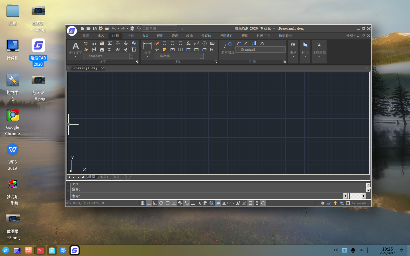Click the command line input field

click(207, 196)
